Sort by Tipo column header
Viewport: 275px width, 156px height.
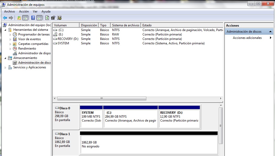tap(104, 25)
